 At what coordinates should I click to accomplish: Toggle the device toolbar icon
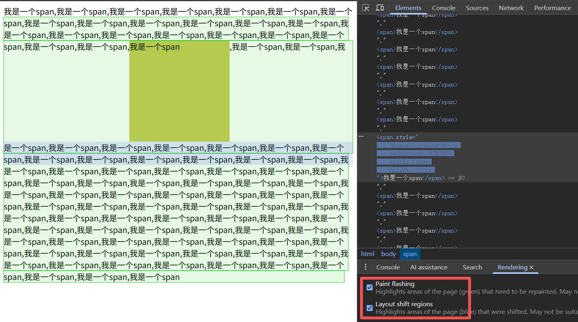380,8
